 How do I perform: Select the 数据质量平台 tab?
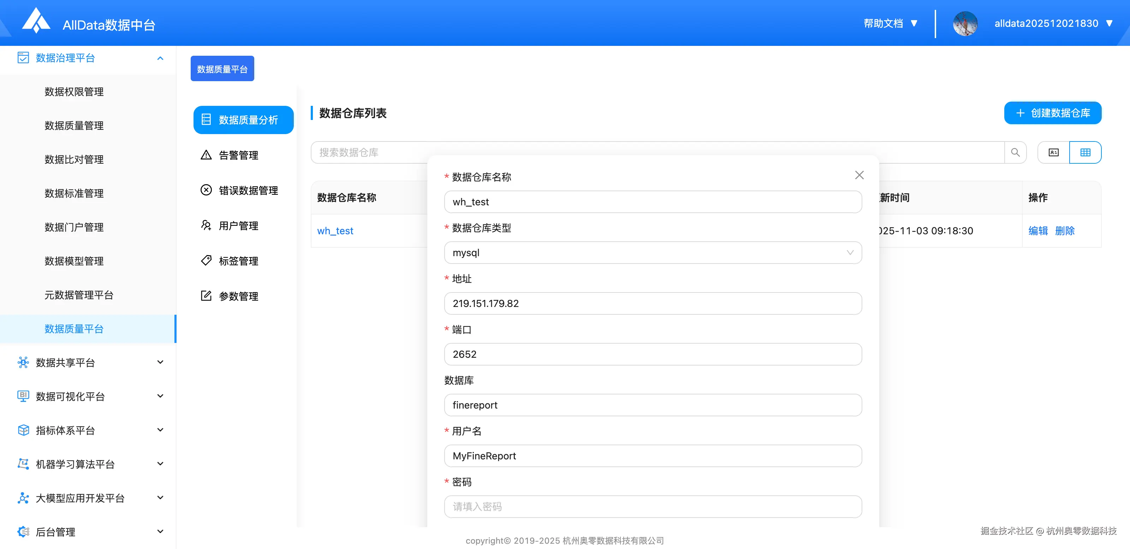point(222,69)
